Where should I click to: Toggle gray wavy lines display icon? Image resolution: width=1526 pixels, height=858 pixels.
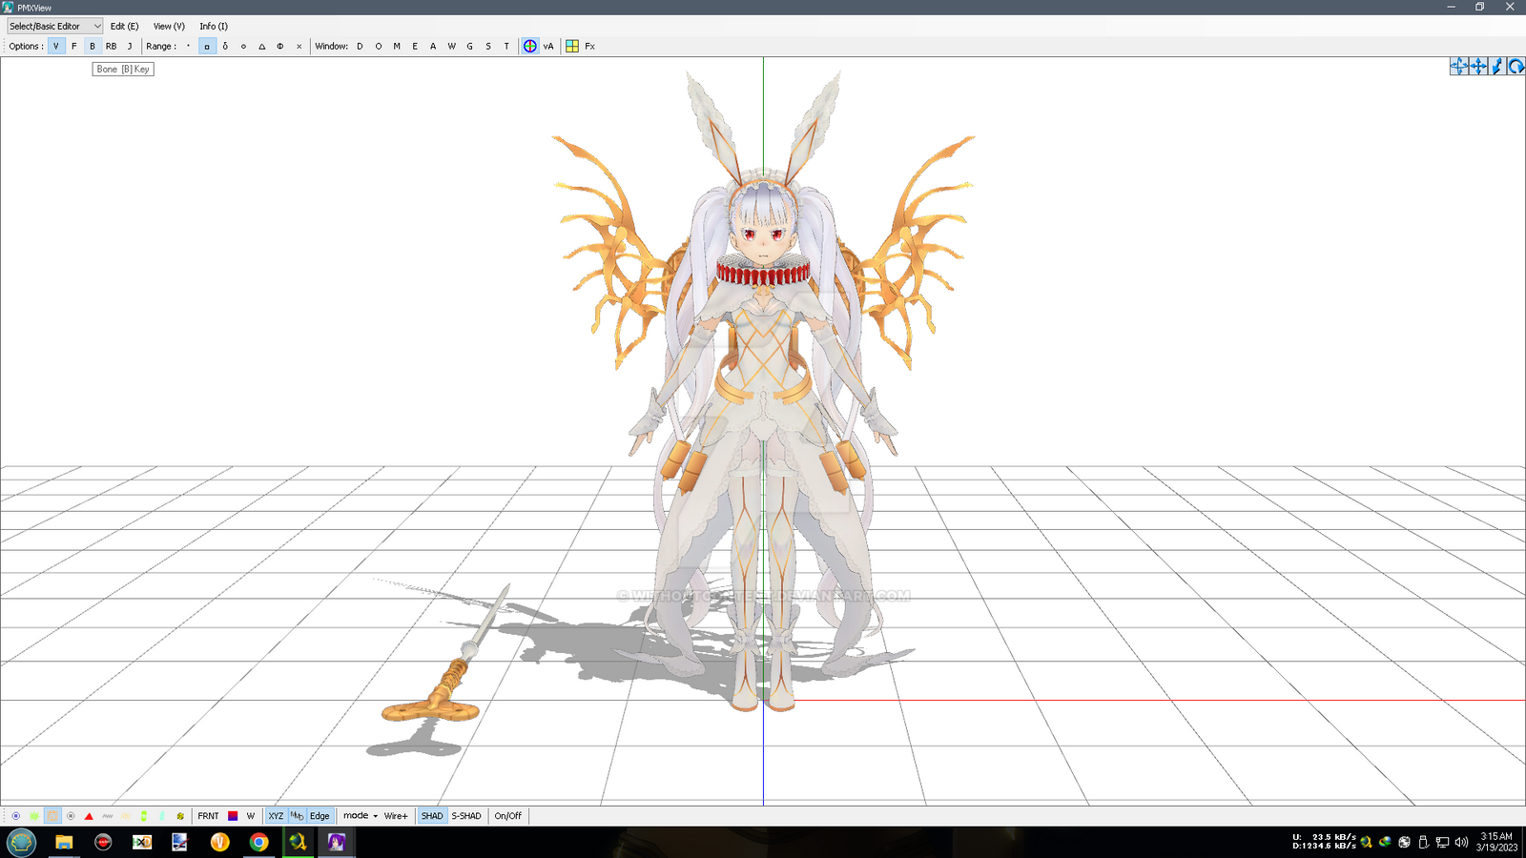click(x=108, y=816)
